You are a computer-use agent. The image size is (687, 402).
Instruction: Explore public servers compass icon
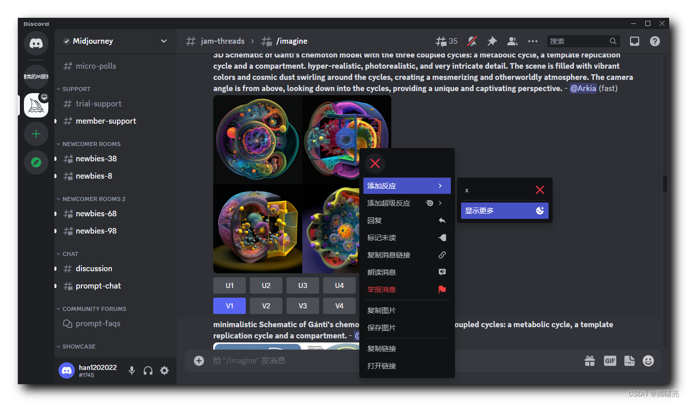36,162
